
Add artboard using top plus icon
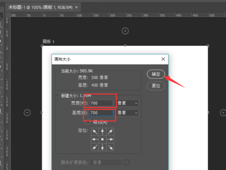(126, 30)
